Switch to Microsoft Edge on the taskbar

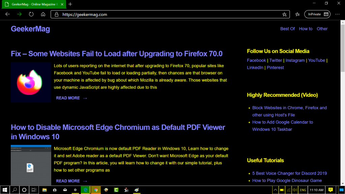85,190
